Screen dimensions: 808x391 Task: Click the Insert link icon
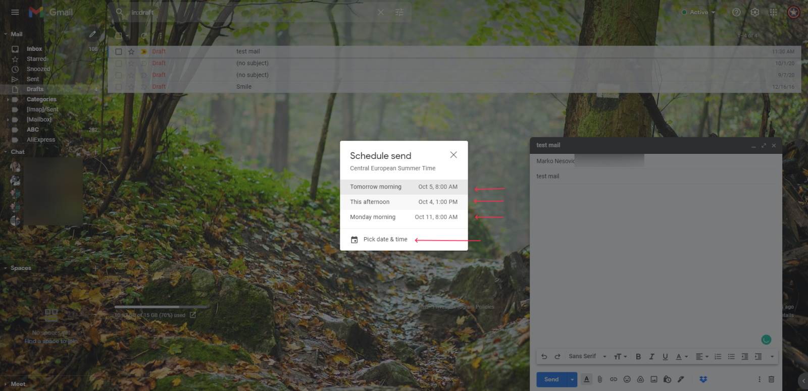click(x=613, y=379)
